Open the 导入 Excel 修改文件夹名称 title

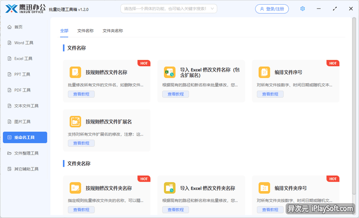point(207,188)
